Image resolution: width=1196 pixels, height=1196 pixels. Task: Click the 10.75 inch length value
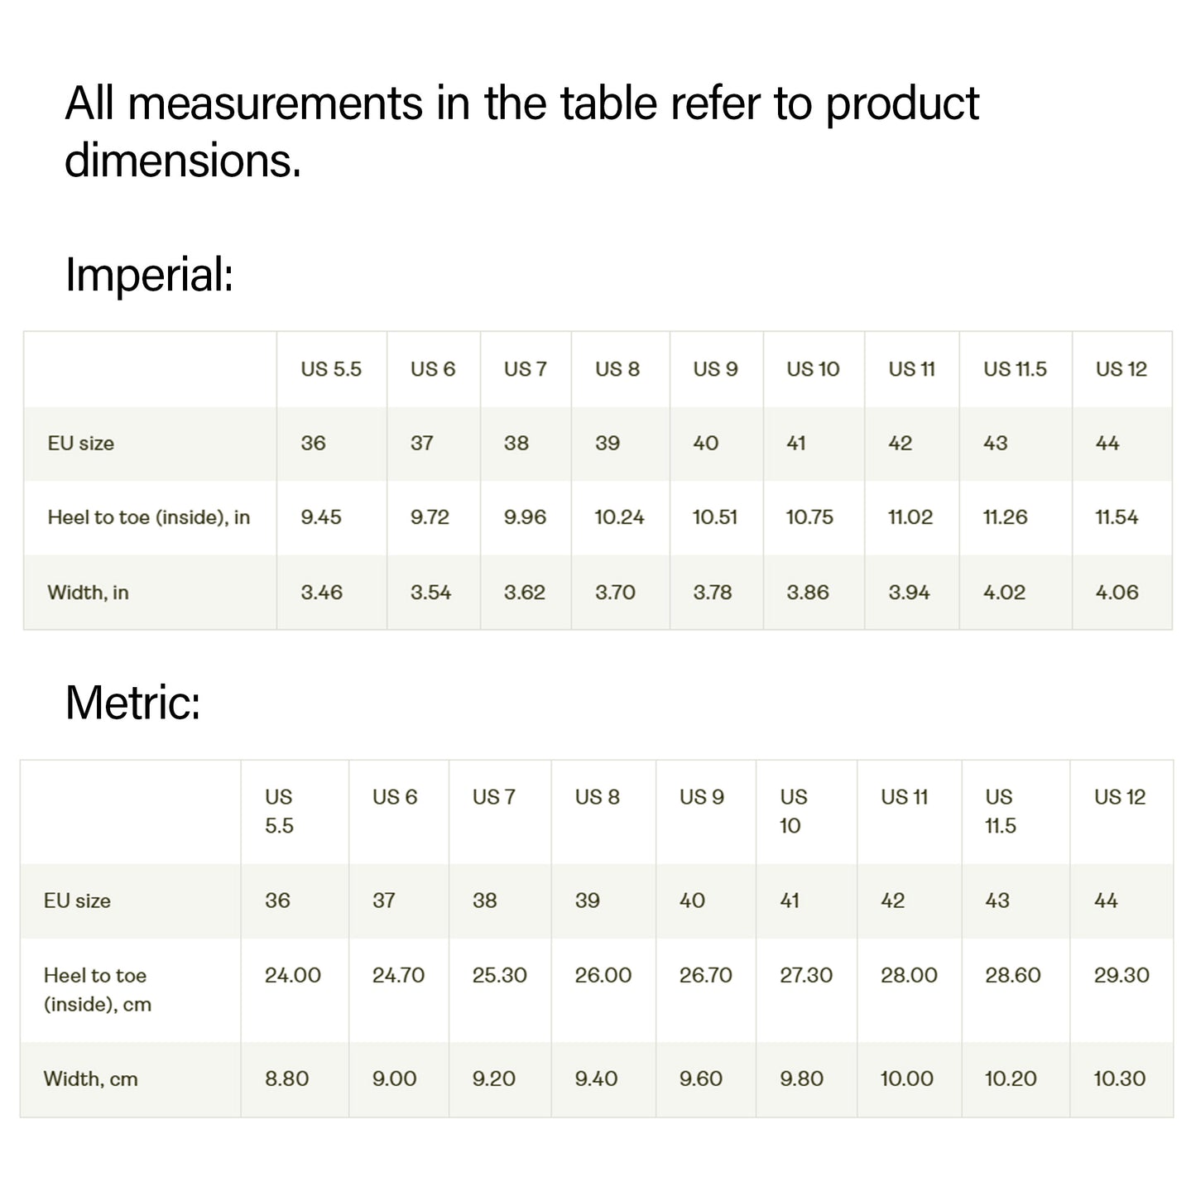pos(809,517)
